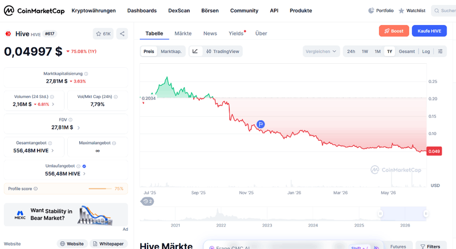Open Produkte menu
This screenshot has height=249, width=456.
pyautogui.click(x=301, y=11)
